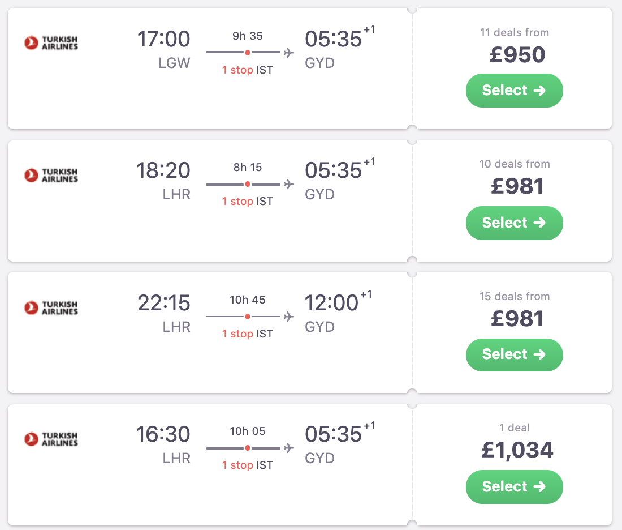The width and height of the screenshot is (622, 530).
Task: Click the 17:00 LGW departure time
Action: coord(163,39)
